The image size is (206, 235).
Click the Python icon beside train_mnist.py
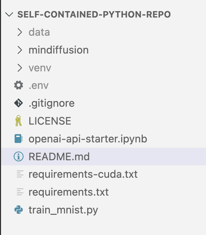point(19,209)
